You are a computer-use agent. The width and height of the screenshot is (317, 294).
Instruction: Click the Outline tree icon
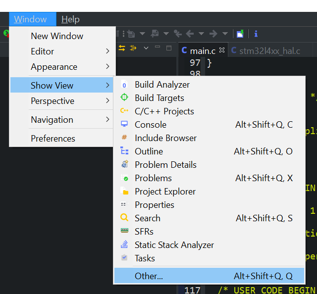pos(124,151)
